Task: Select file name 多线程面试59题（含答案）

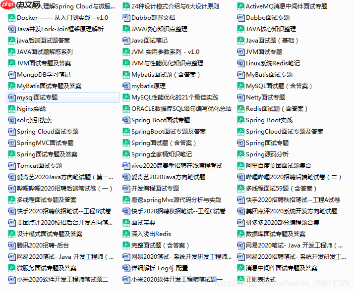Action: pos(281,189)
